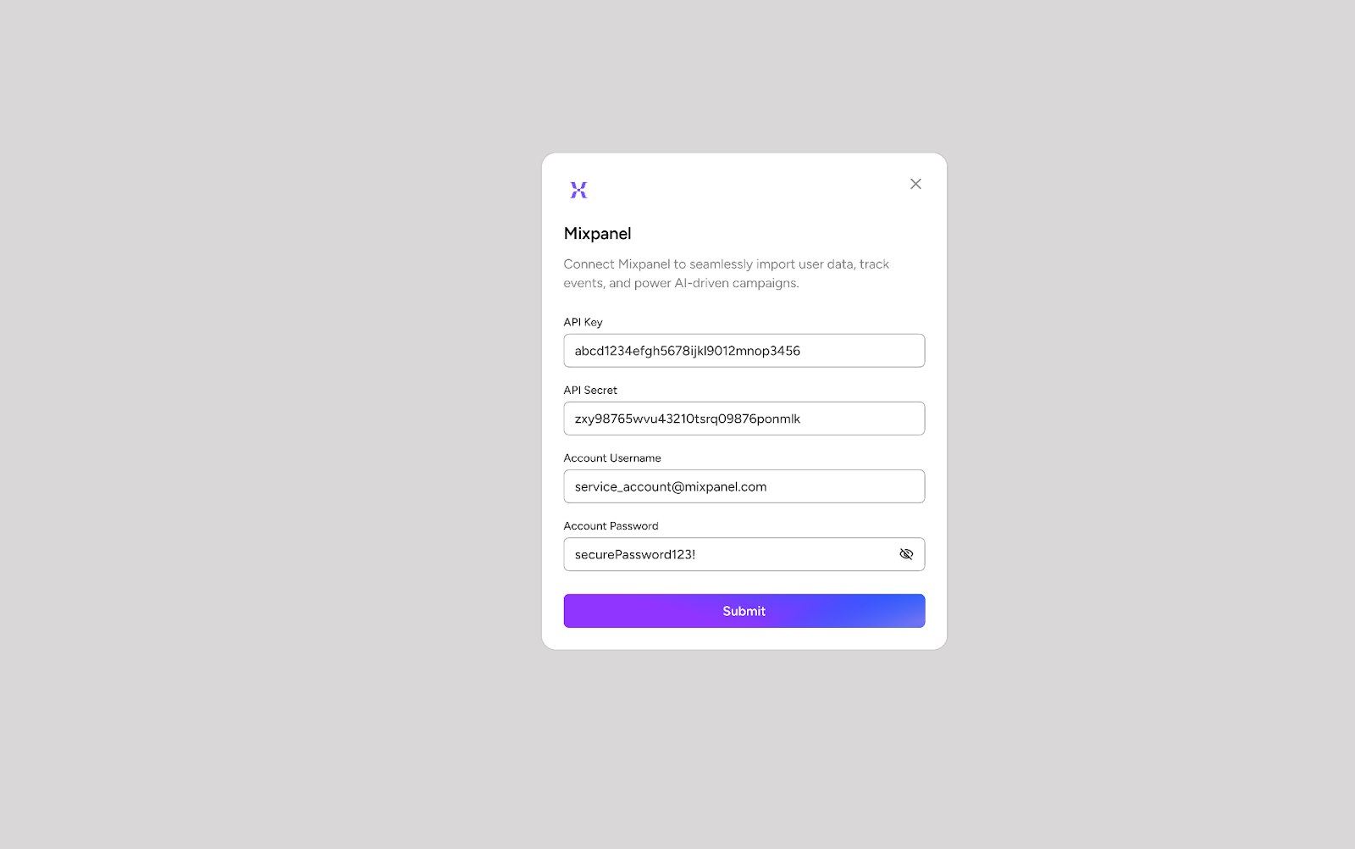The image size is (1355, 849).
Task: Focus the API Secret input field
Action: (x=744, y=419)
